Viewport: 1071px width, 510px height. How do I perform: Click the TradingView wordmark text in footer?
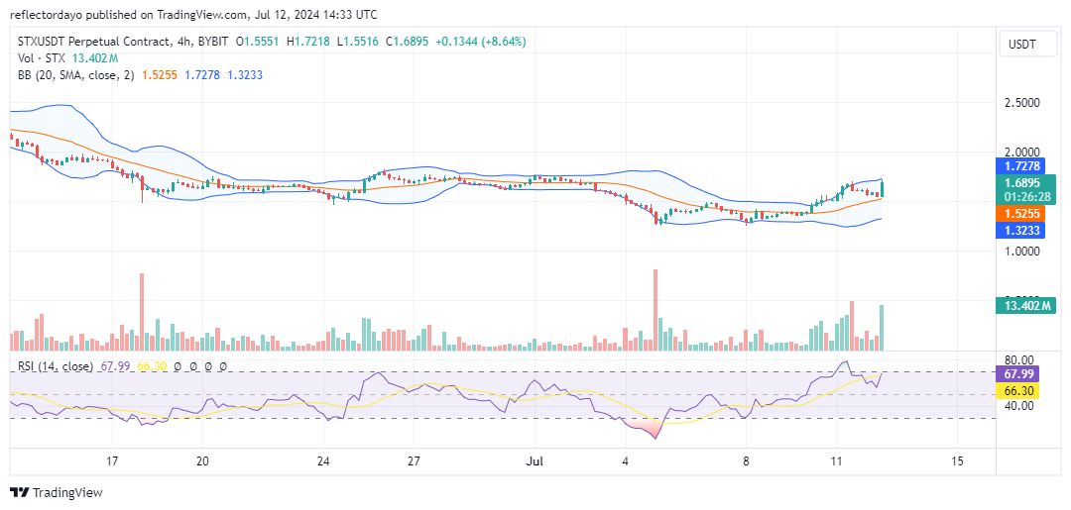(67, 492)
